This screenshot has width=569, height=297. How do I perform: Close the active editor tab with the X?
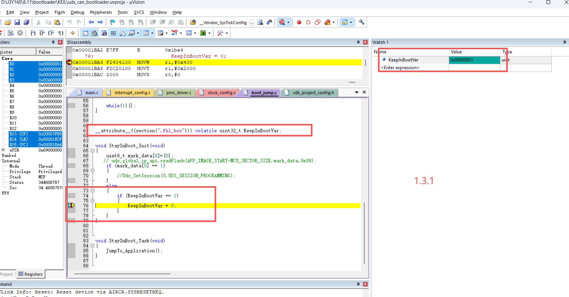pyautogui.click(x=364, y=92)
